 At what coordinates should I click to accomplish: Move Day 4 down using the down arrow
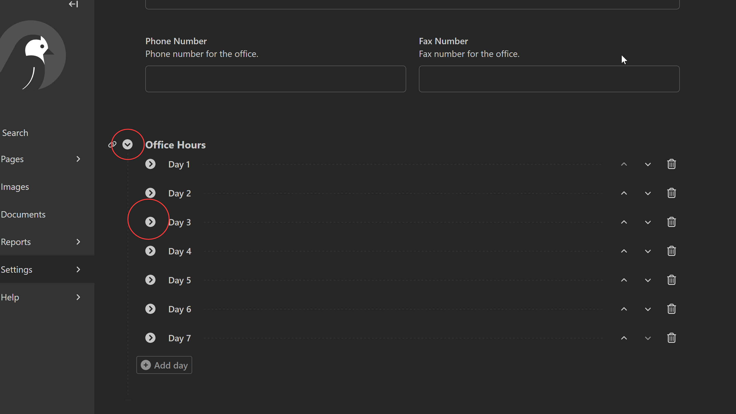(648, 251)
